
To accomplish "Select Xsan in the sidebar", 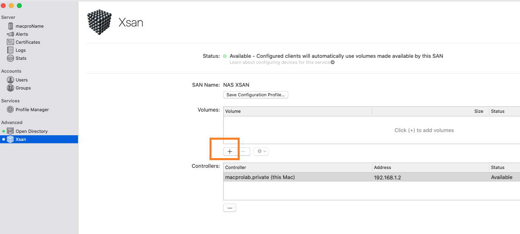I will click(x=39, y=139).
